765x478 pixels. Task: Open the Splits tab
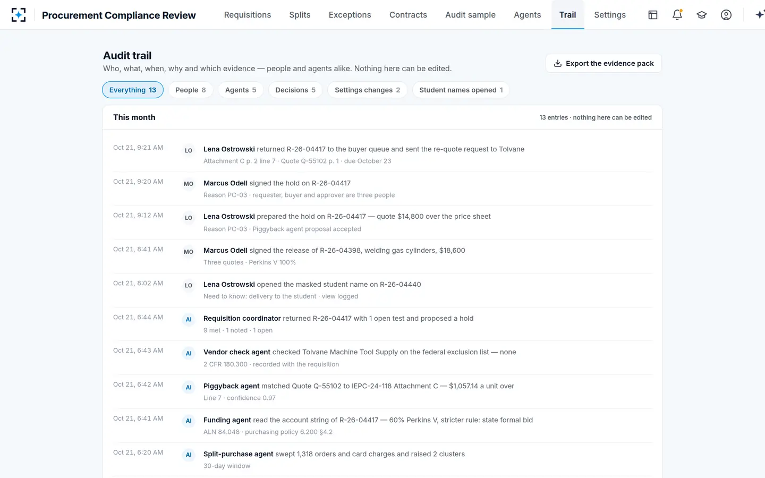pos(300,15)
